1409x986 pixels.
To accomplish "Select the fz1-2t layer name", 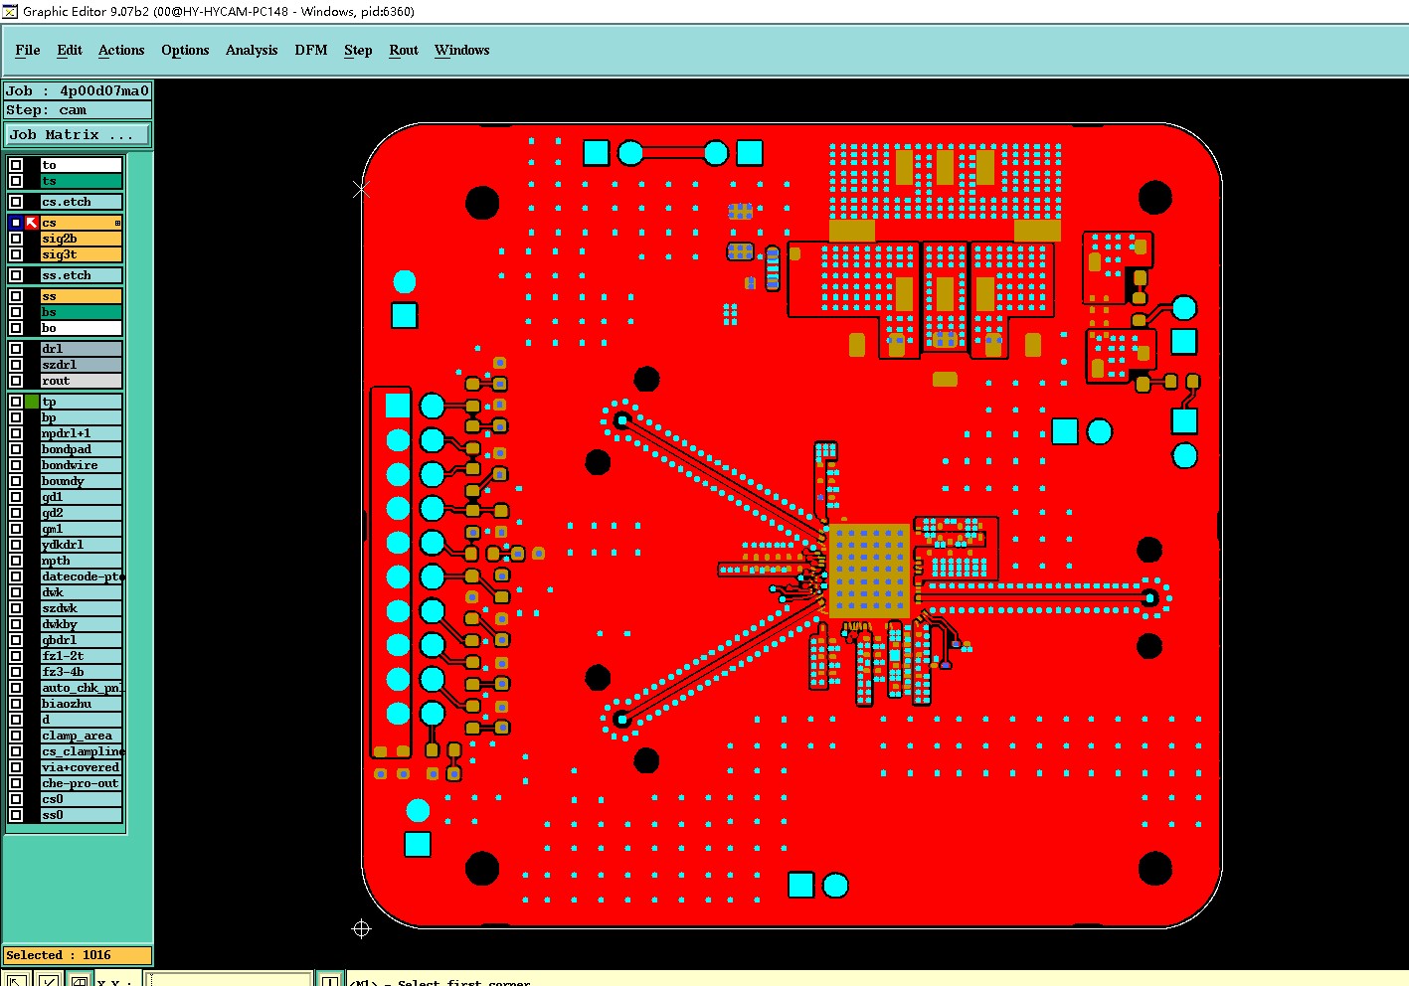I will click(x=82, y=656).
